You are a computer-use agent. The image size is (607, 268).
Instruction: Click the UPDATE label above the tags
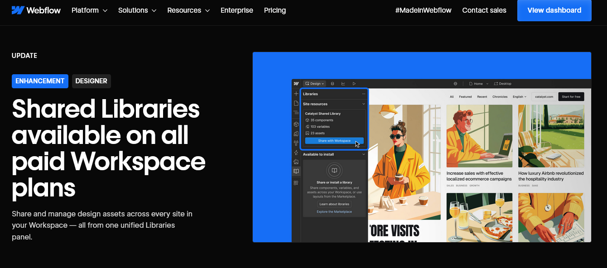coord(24,56)
